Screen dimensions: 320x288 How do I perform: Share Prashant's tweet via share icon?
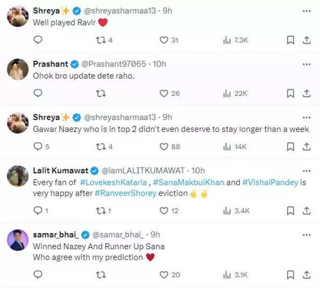306,93
